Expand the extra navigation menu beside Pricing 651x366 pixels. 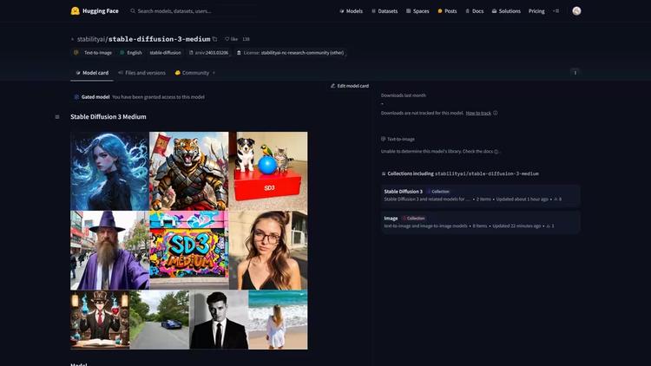coord(556,11)
